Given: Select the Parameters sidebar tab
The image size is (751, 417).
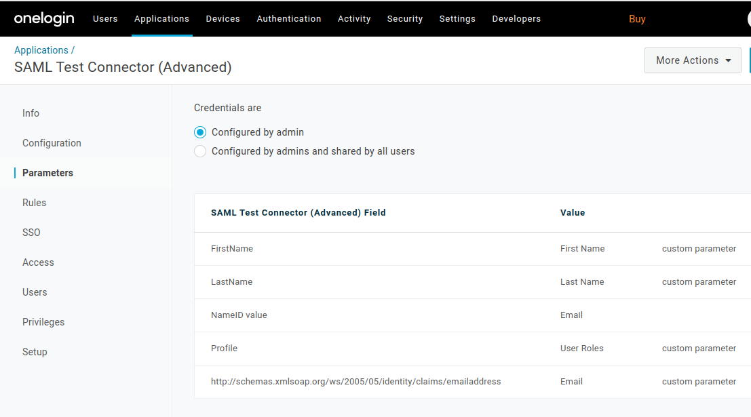Looking at the screenshot, I should (x=48, y=173).
